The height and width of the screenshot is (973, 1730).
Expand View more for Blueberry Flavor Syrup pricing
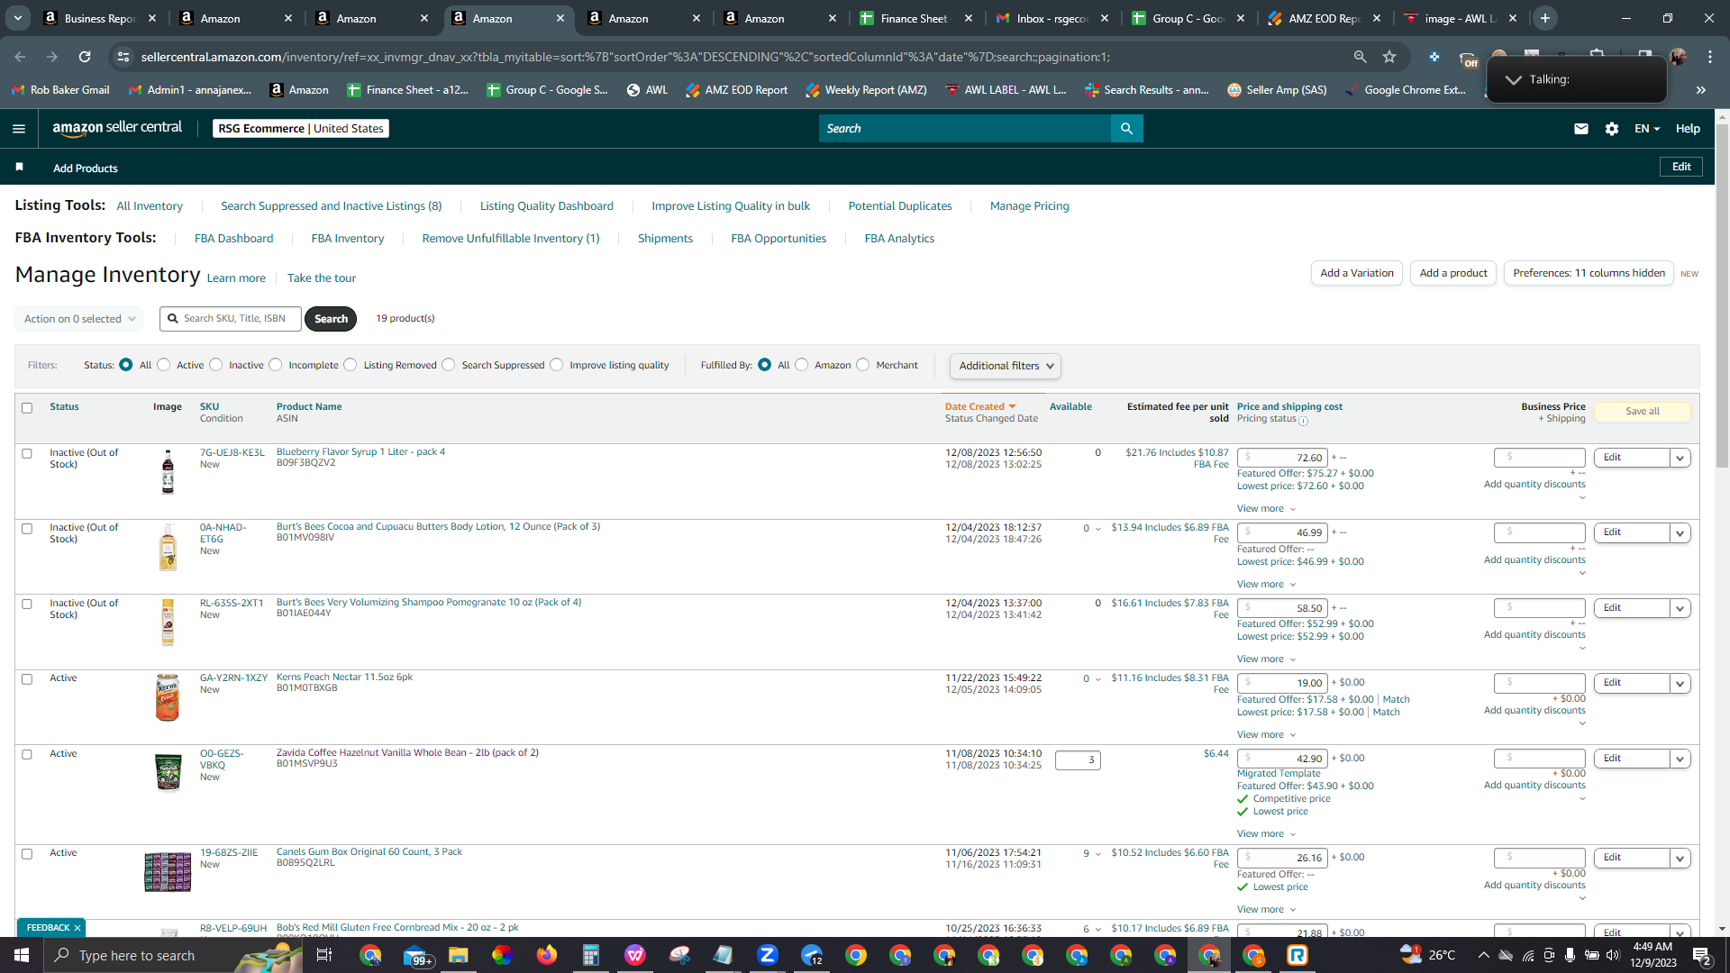[1266, 509]
